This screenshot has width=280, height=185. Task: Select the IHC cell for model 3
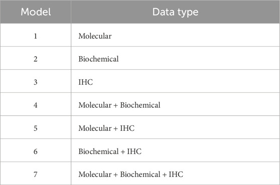[x=175, y=81]
